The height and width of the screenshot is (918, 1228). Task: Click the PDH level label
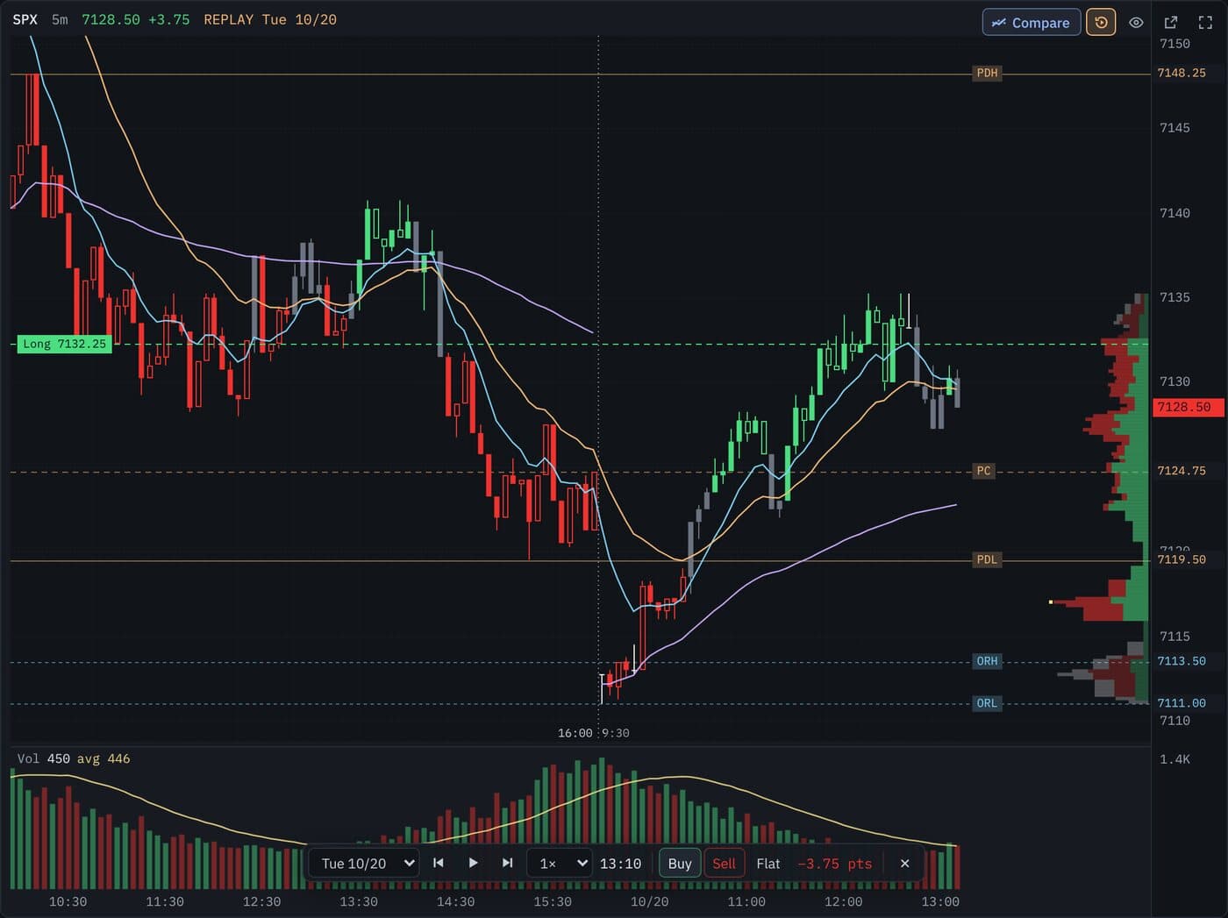tap(987, 73)
